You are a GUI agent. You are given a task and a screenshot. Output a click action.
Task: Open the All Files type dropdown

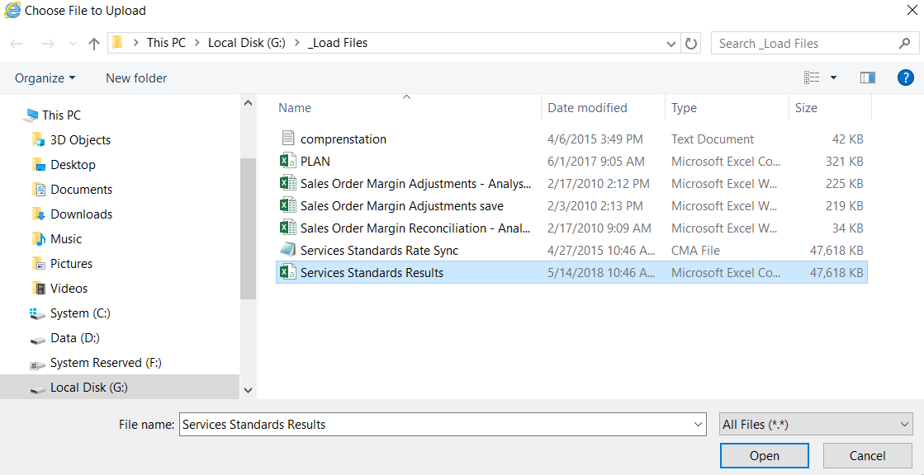pos(816,425)
